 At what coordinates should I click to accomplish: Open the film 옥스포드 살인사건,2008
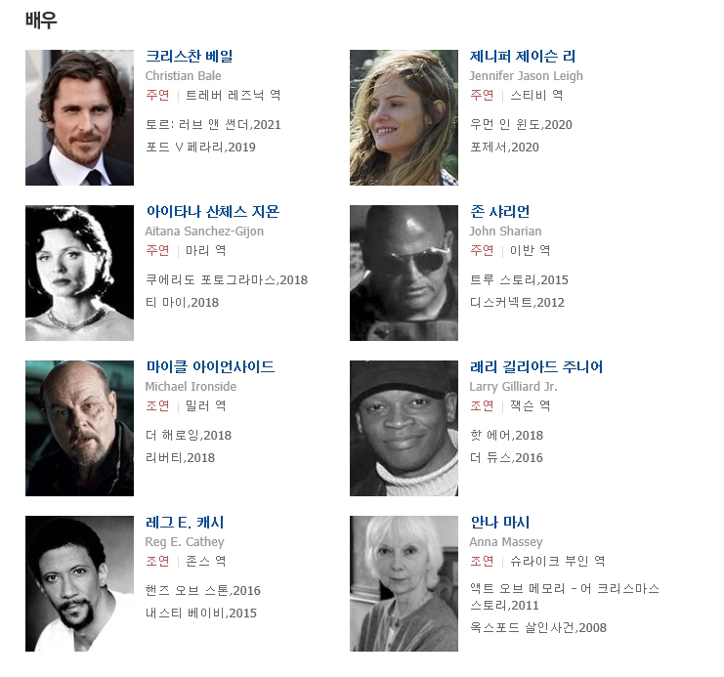click(538, 628)
